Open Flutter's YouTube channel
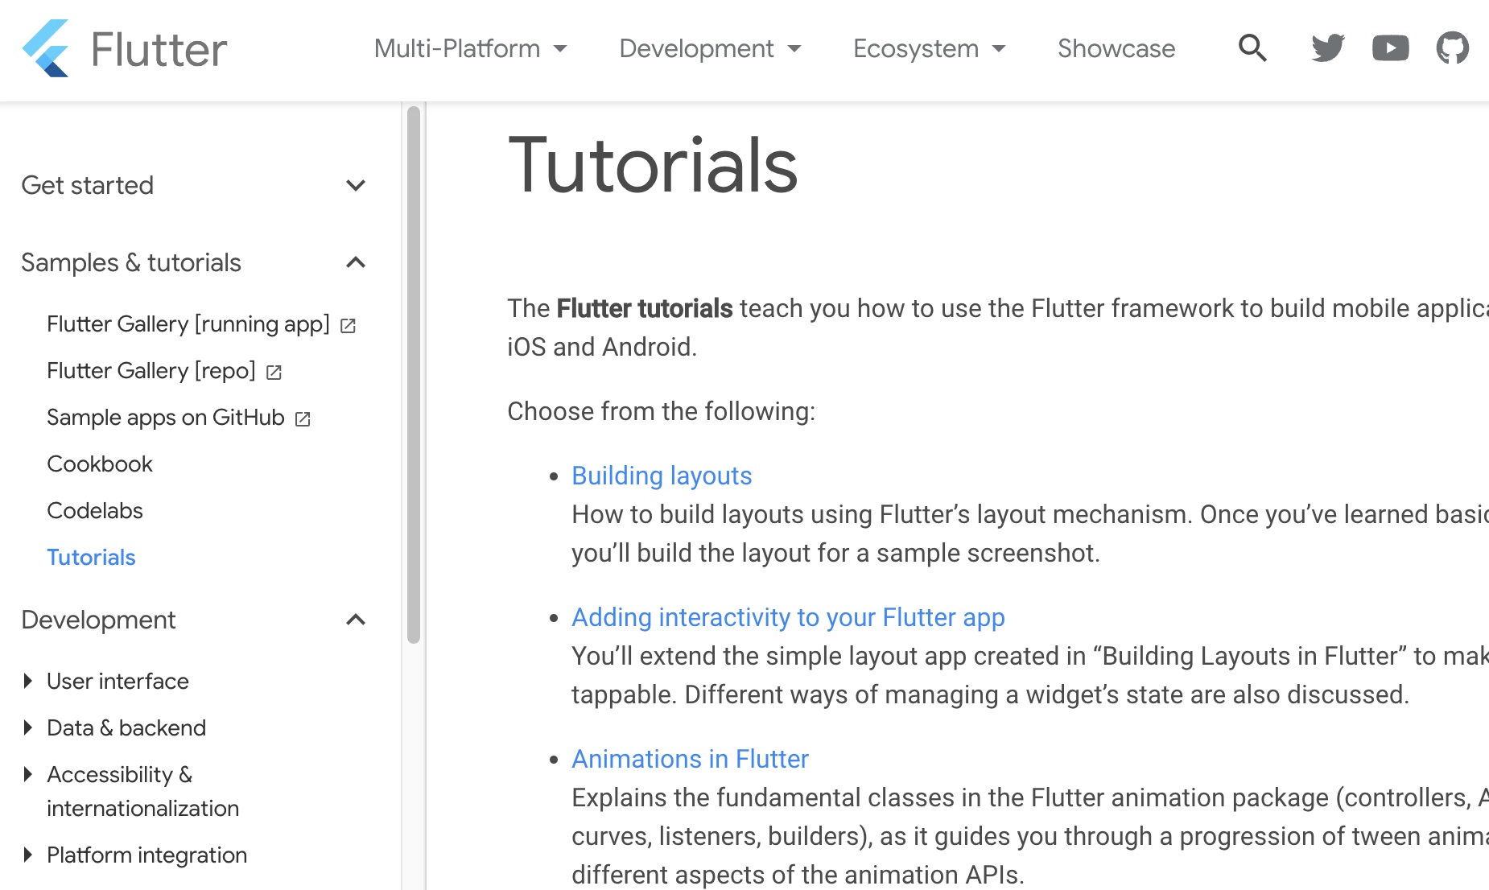The image size is (1489, 890). point(1389,48)
